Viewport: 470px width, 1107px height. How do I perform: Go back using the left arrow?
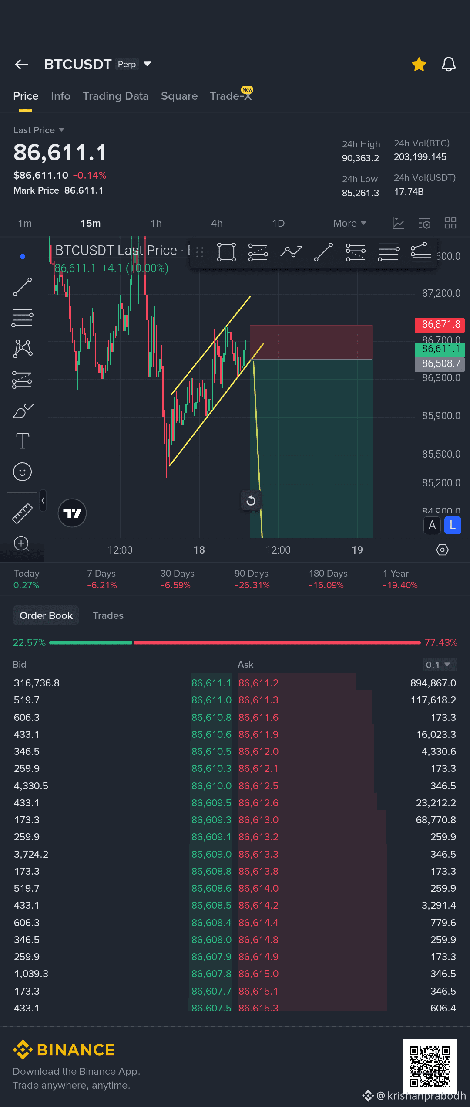pyautogui.click(x=21, y=65)
